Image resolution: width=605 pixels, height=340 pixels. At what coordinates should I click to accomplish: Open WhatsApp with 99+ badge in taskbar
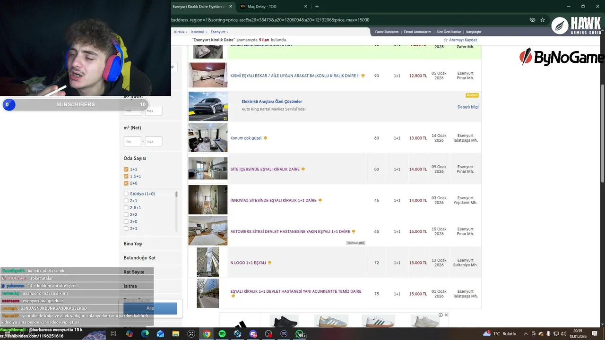point(301,334)
